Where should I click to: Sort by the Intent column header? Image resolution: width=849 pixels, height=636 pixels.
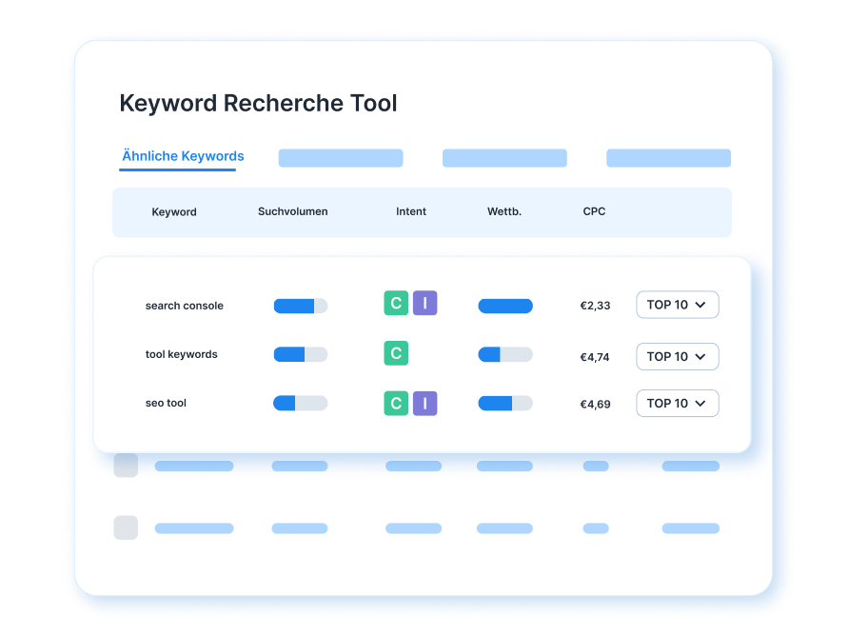coord(411,211)
